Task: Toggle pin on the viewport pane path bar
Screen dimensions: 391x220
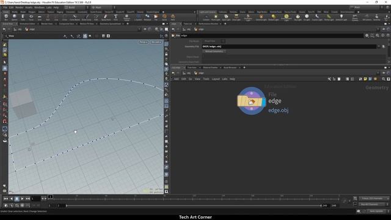Action: click(x=145, y=29)
